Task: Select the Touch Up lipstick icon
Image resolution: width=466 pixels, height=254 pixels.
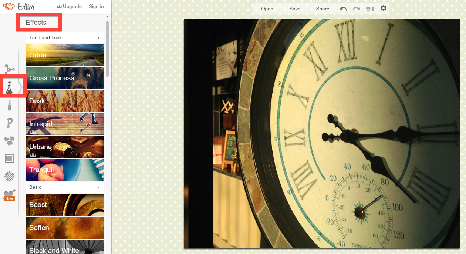Action: (9, 105)
